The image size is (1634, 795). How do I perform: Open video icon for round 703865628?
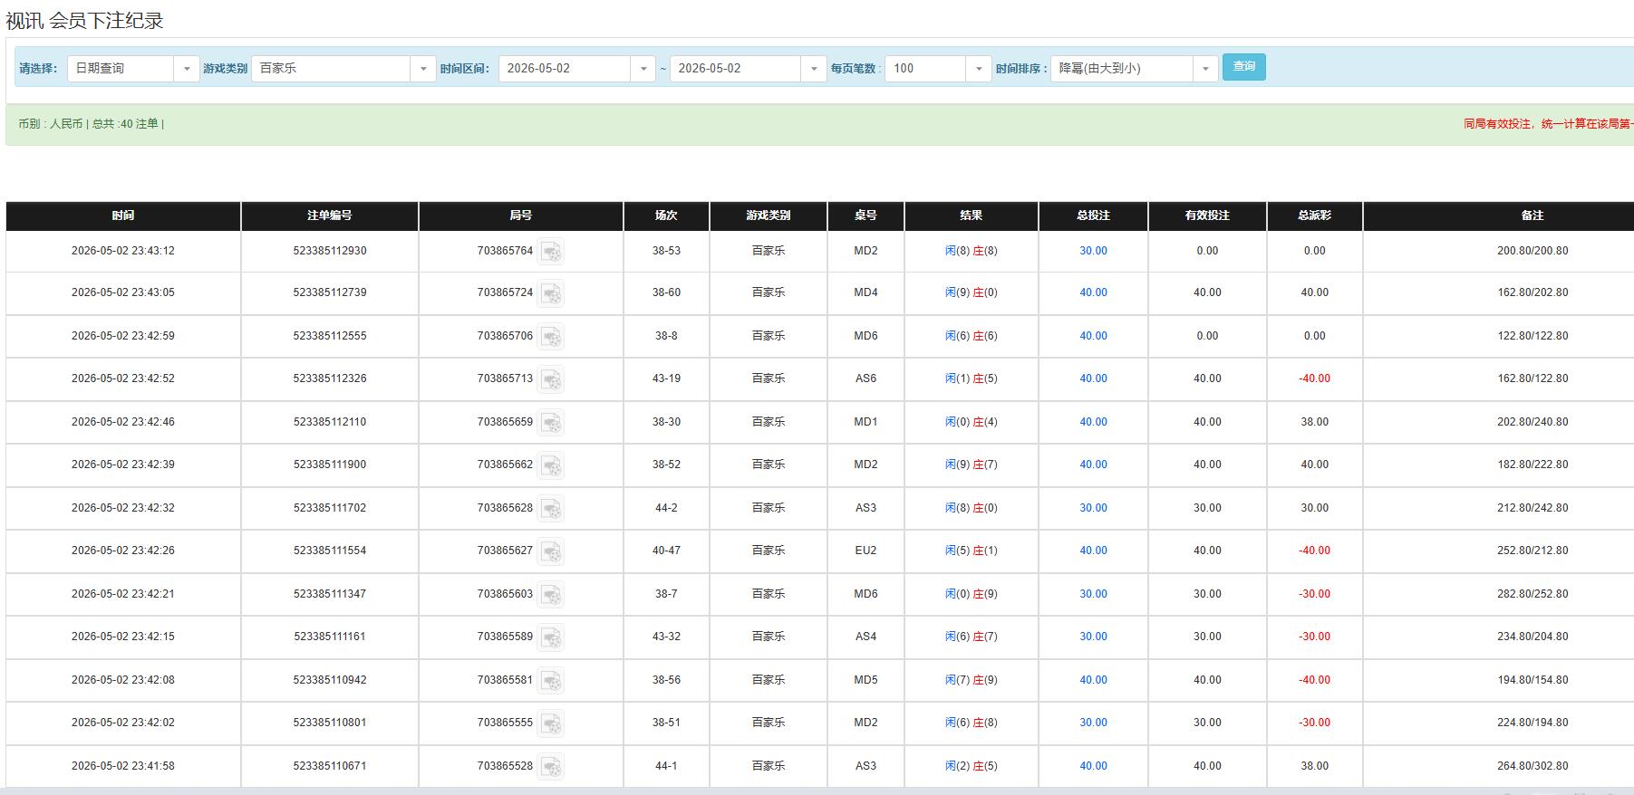point(551,508)
